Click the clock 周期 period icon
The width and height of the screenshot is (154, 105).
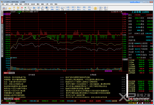pos(29,8)
